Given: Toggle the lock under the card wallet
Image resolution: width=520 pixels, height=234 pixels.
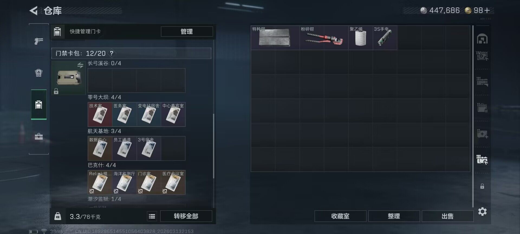Looking at the screenshot, I should click(56, 91).
